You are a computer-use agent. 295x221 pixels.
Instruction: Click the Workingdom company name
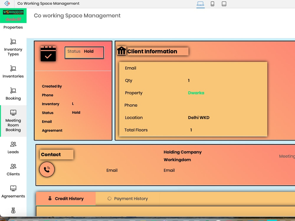point(177,160)
